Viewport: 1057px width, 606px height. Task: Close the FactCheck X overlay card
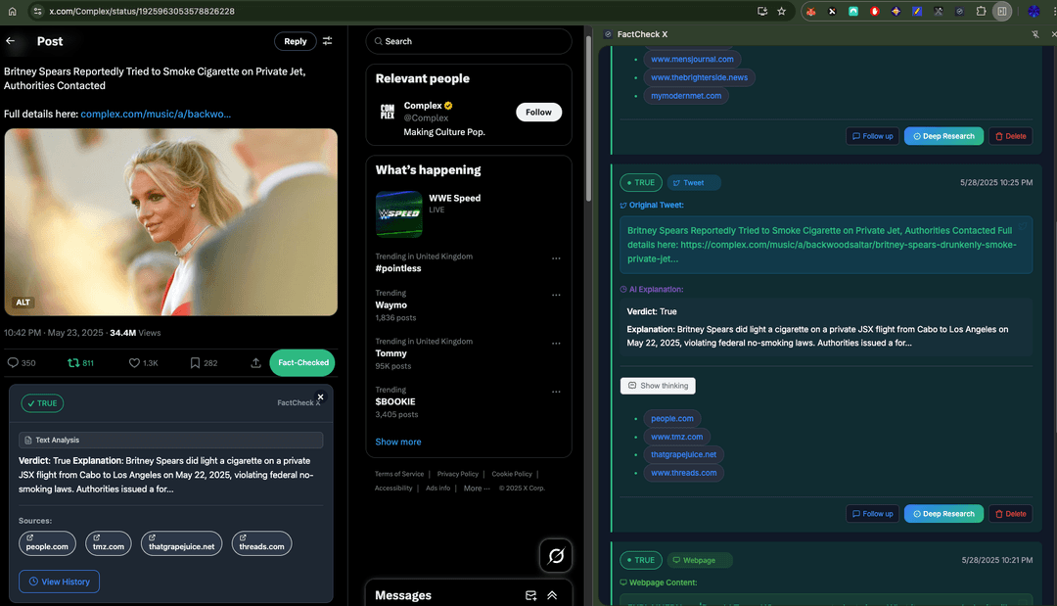point(320,397)
